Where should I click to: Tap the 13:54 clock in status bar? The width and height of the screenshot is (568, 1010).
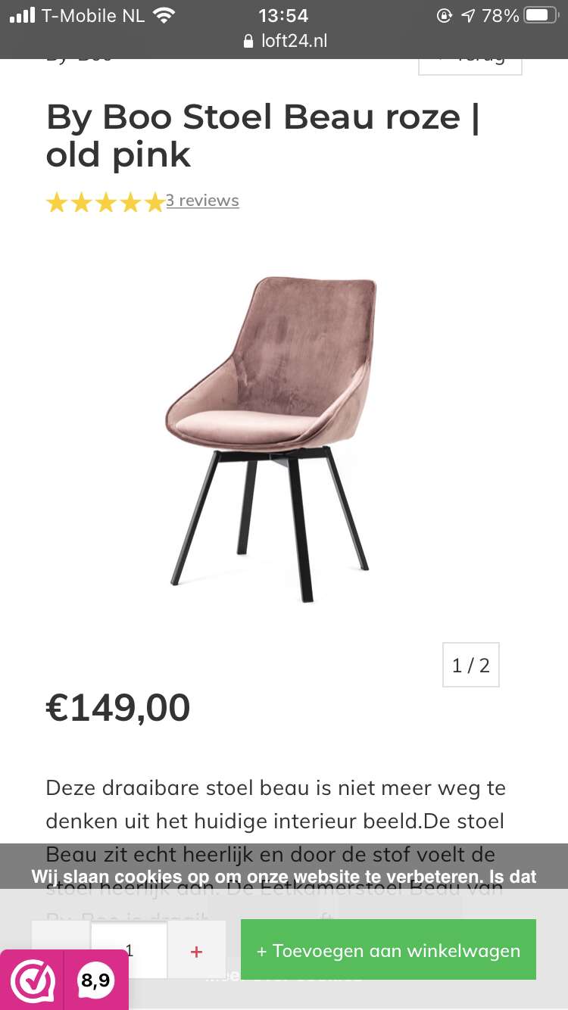pyautogui.click(x=283, y=15)
